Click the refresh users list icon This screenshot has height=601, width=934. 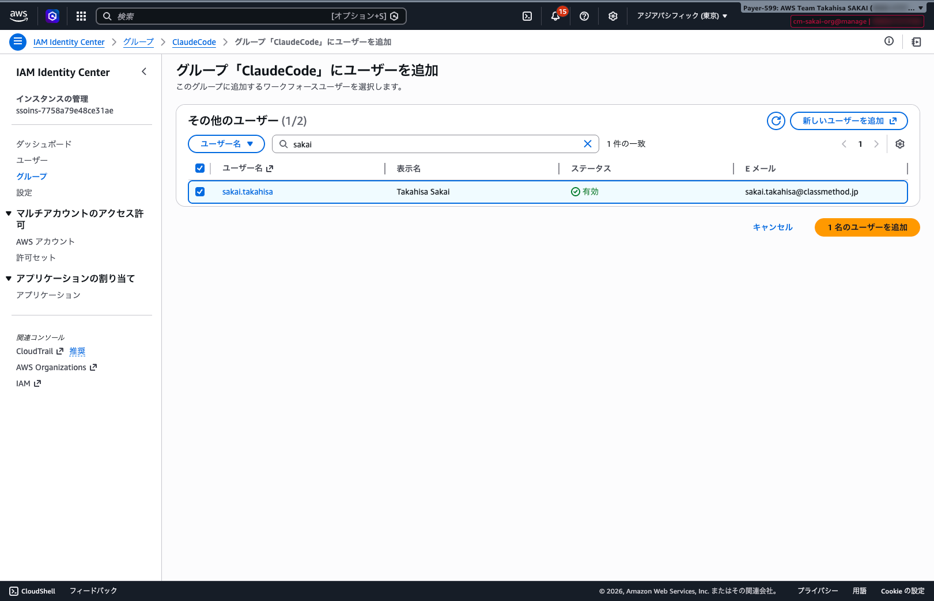[776, 121]
